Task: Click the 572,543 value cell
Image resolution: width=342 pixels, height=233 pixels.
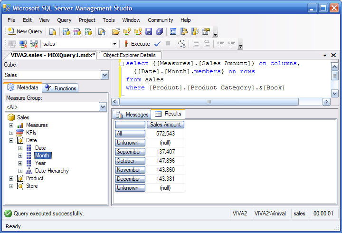Action: (166, 134)
